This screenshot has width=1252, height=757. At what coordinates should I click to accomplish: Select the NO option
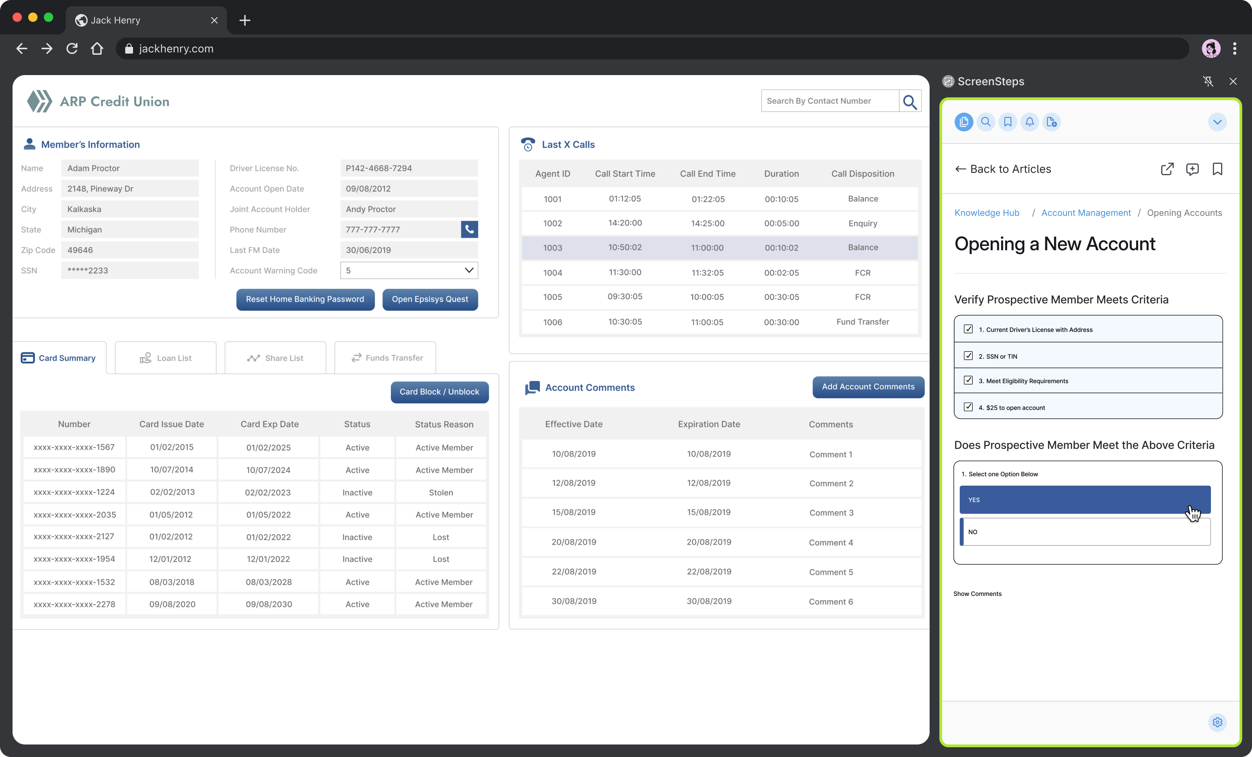pos(1085,531)
